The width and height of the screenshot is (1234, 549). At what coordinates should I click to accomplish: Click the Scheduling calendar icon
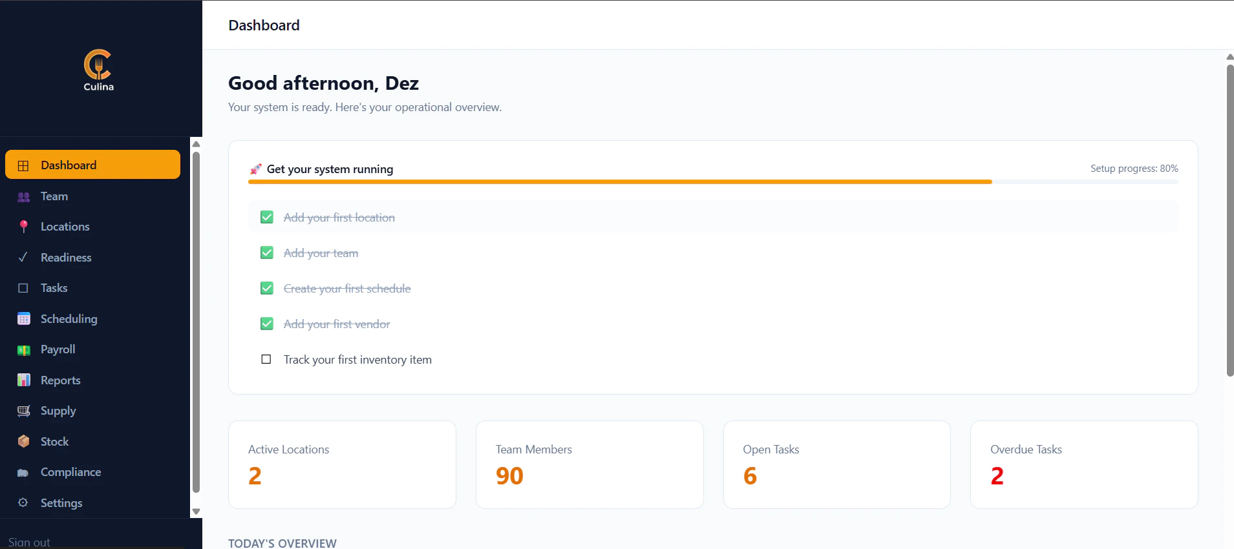coord(23,318)
